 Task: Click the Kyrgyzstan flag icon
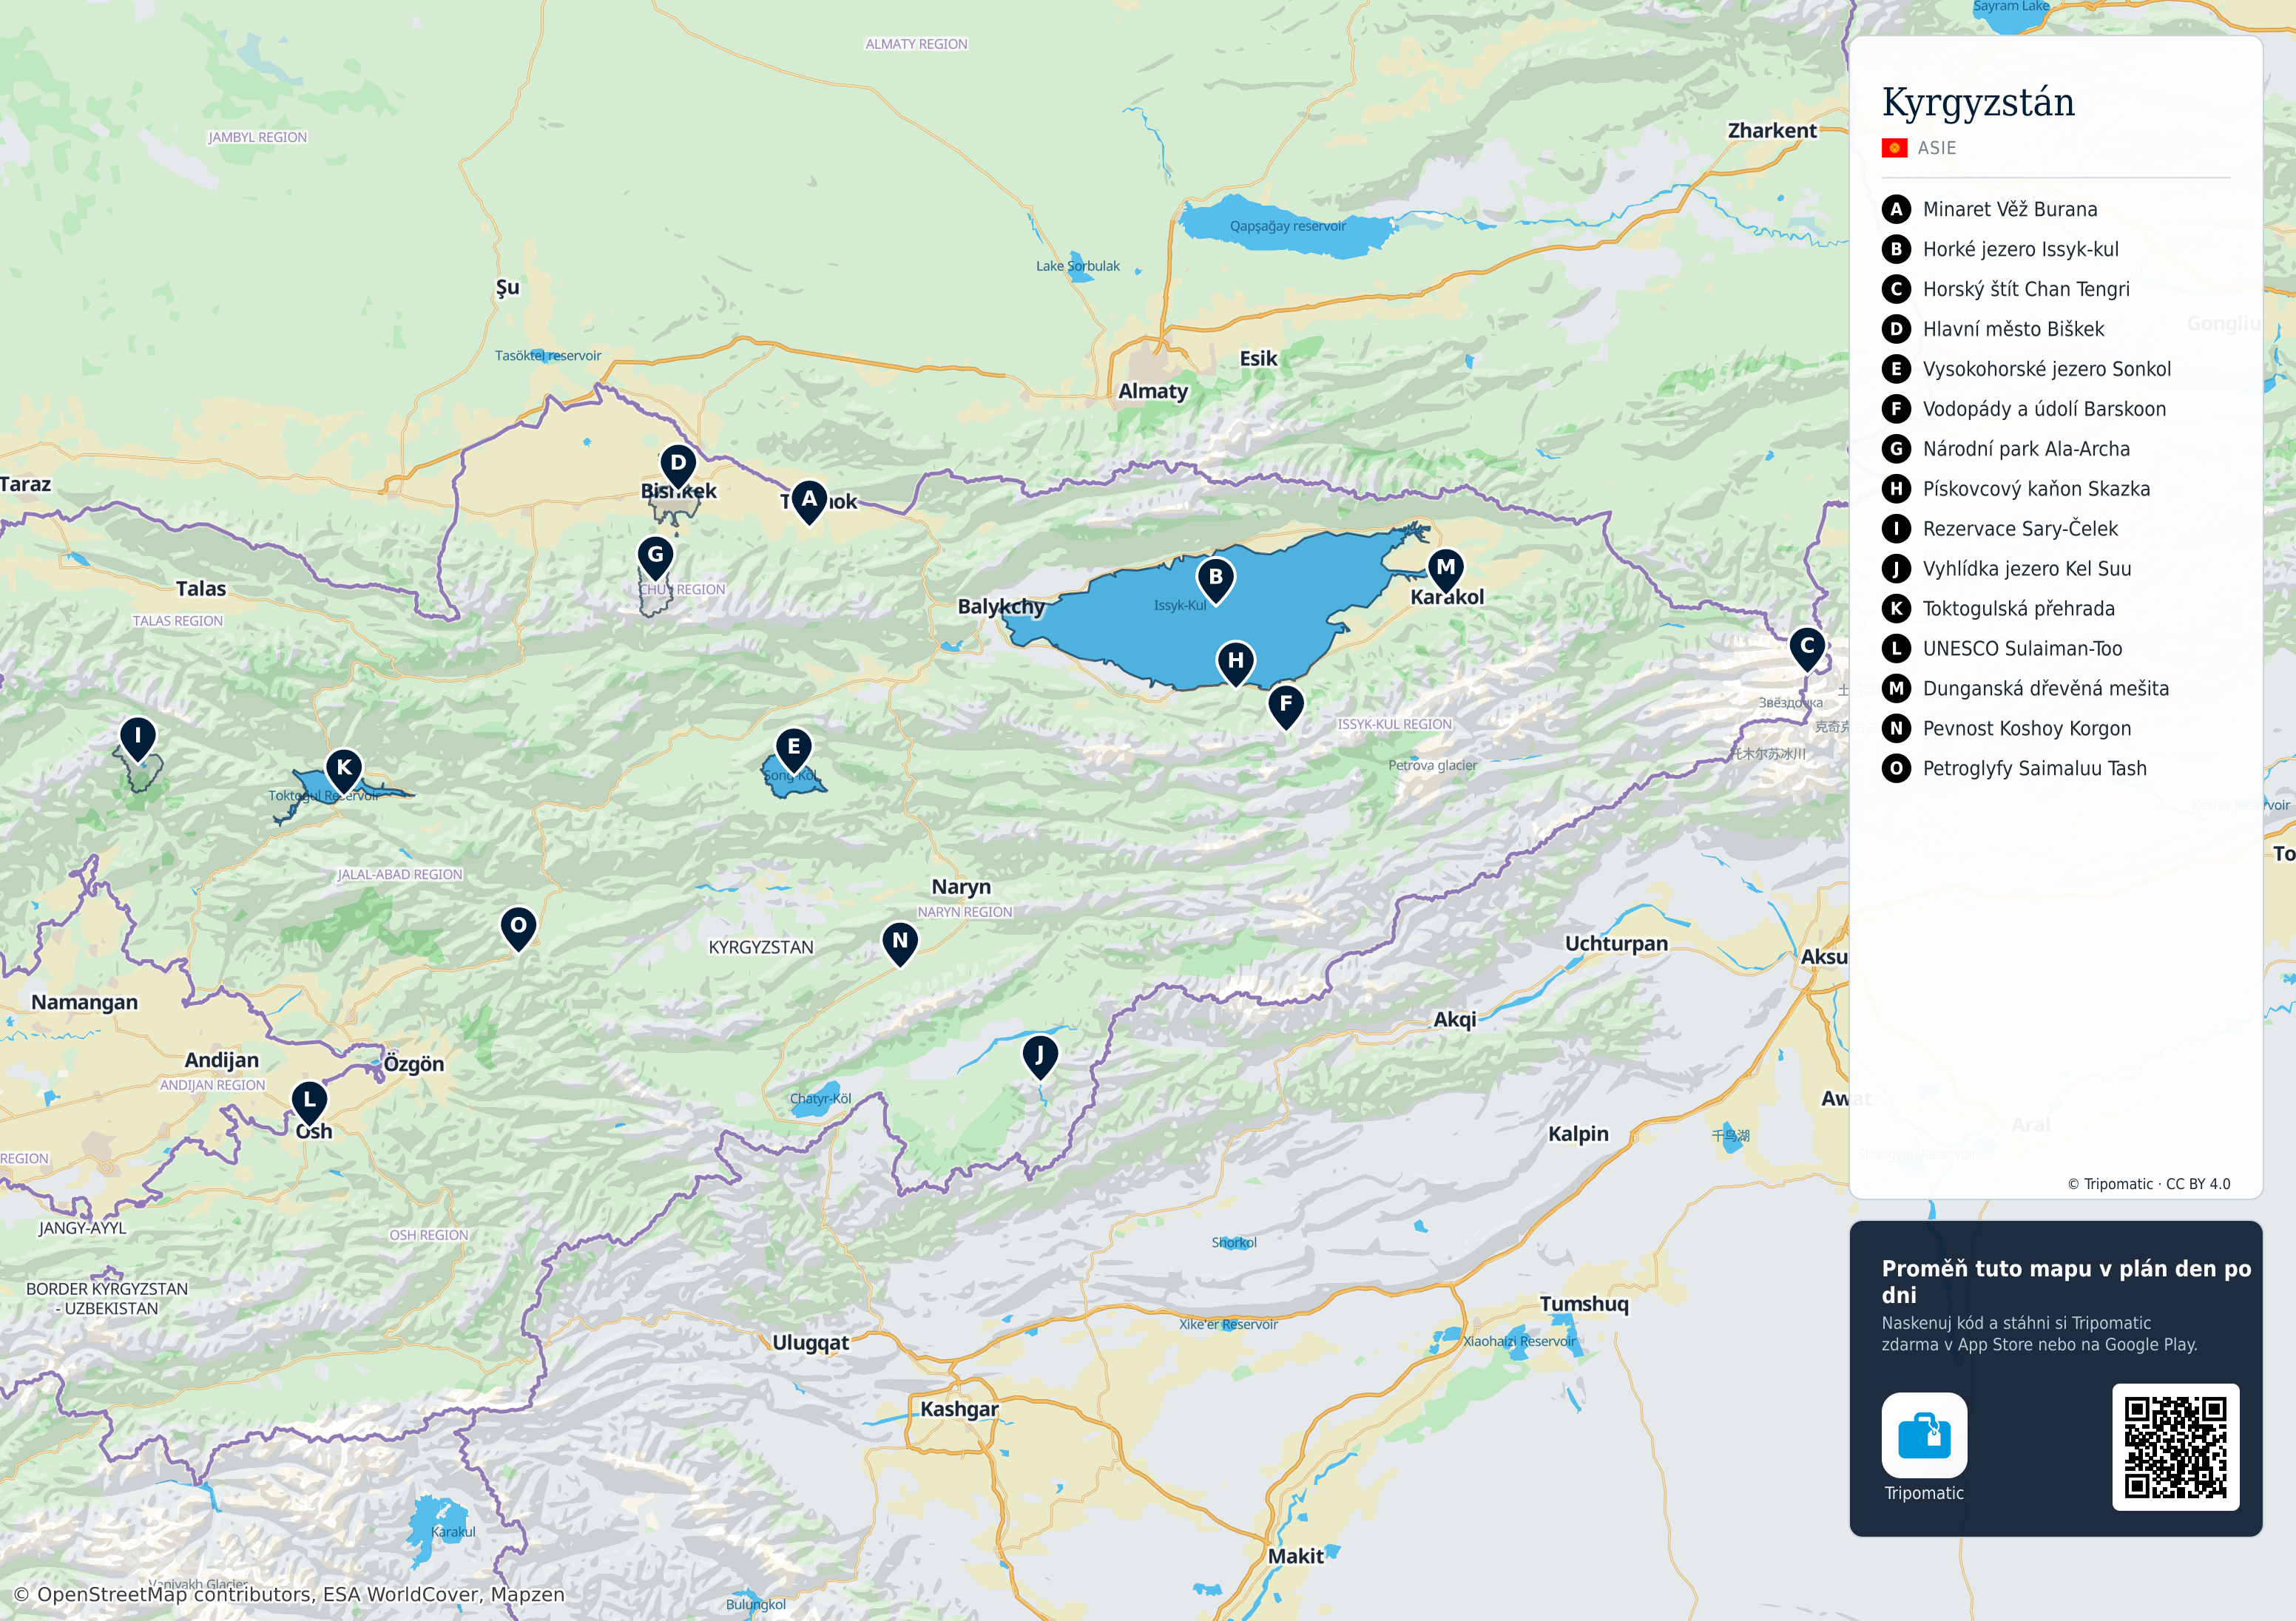[1894, 148]
